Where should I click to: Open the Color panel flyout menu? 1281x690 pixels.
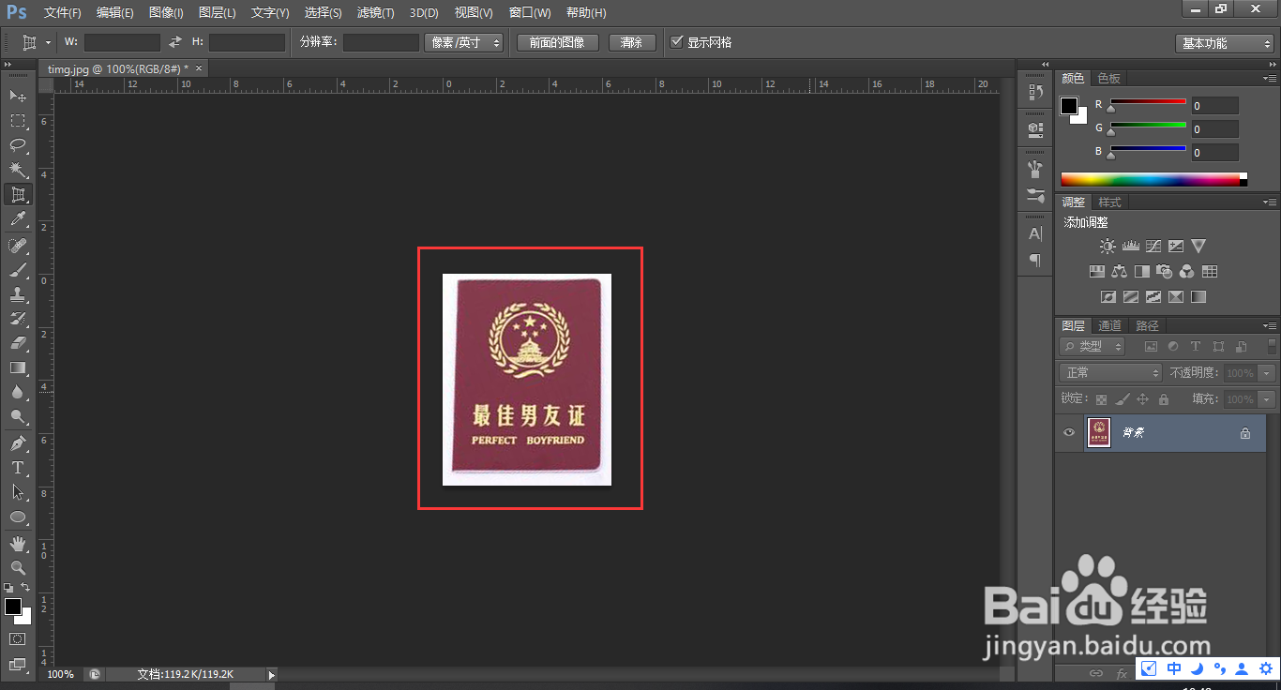click(x=1271, y=78)
